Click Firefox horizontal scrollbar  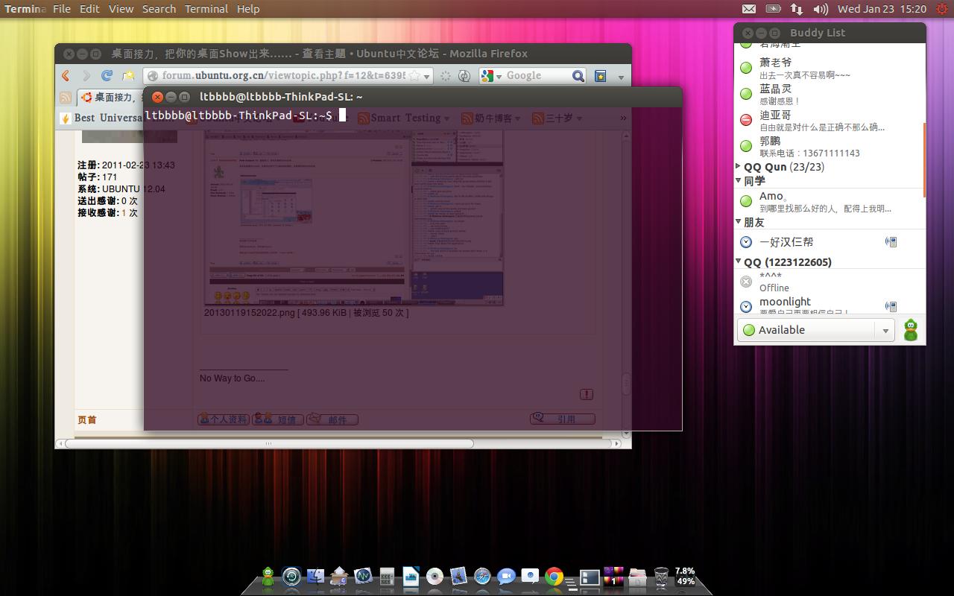(269, 443)
